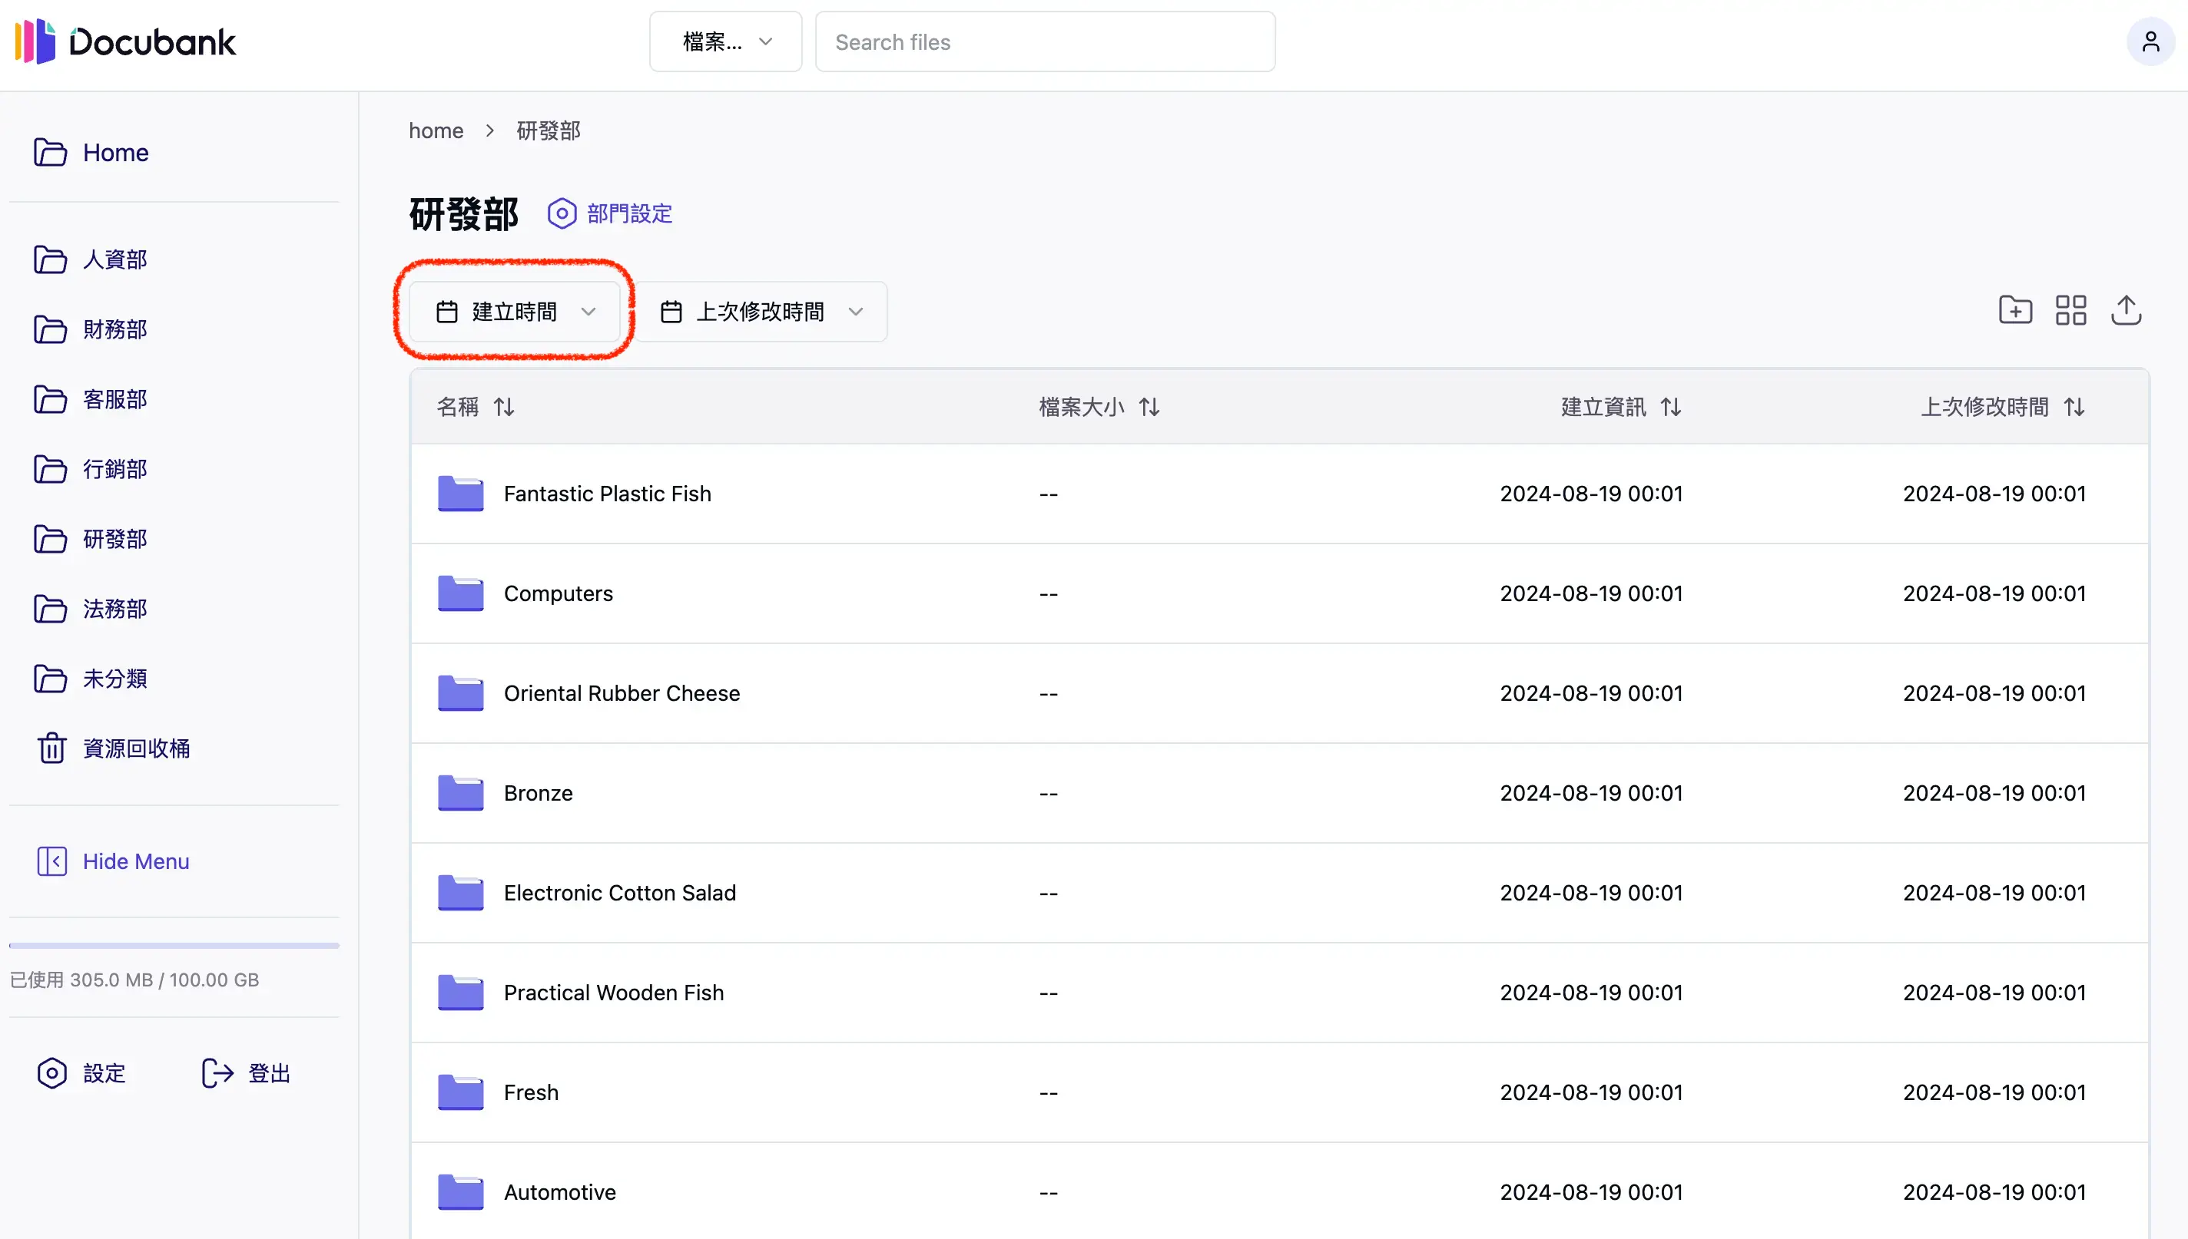Toggle sorting on 名稱 column
Viewport: 2188px width, 1239px height.
point(503,407)
